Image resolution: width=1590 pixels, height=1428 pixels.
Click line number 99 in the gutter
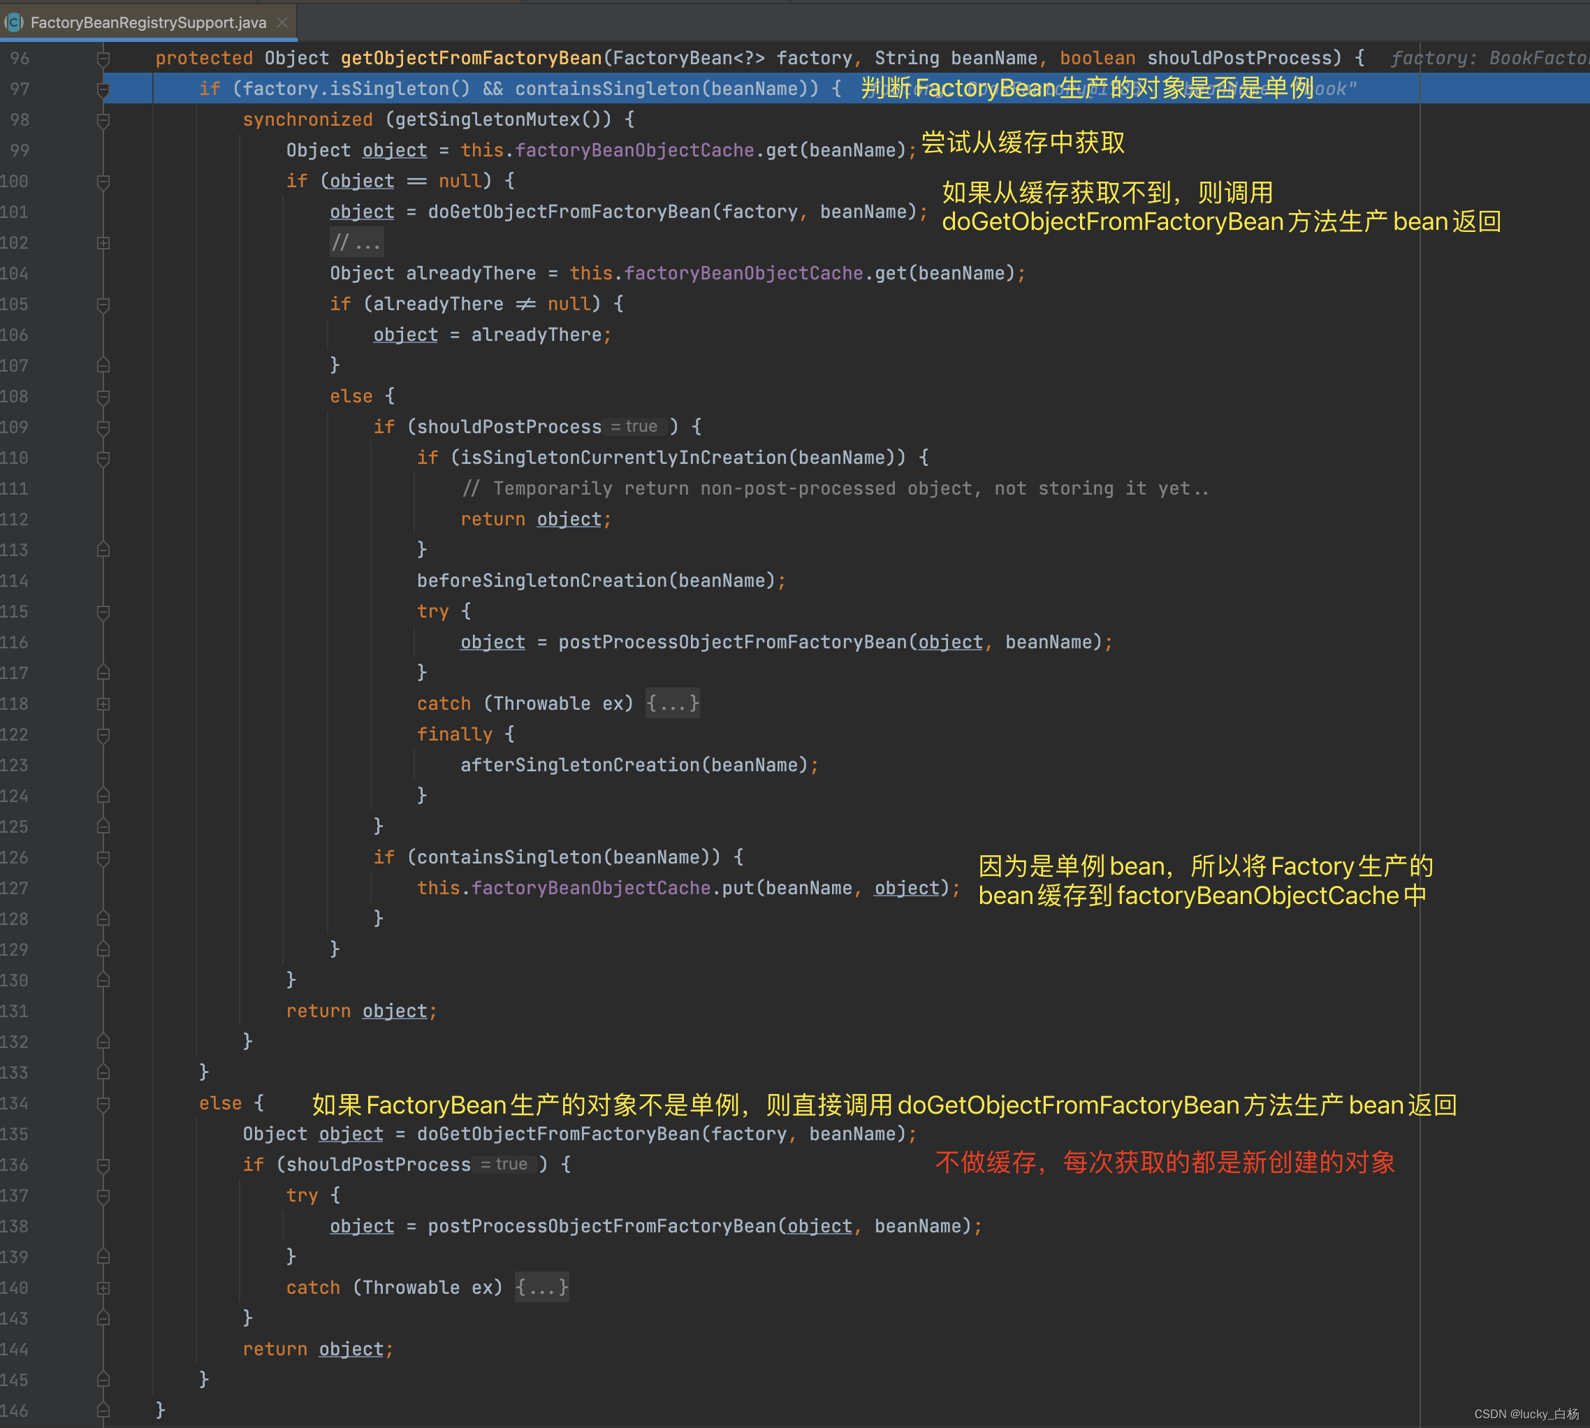click(20, 151)
